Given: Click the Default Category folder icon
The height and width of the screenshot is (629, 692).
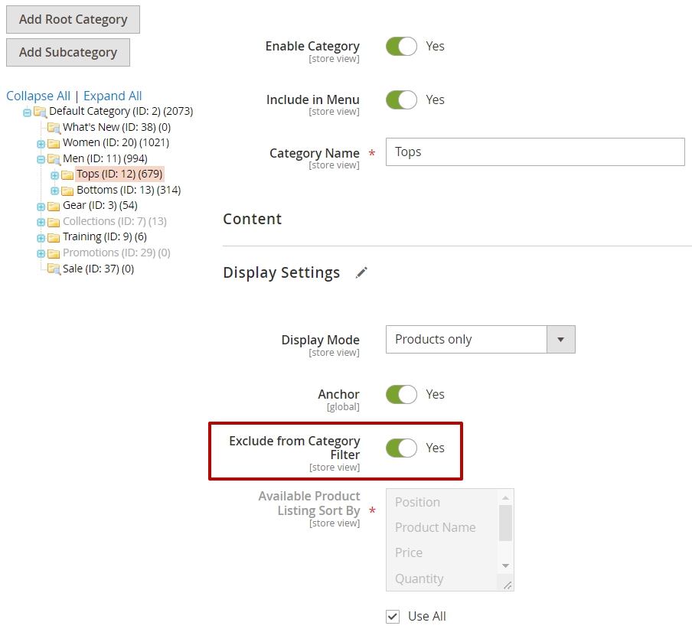Looking at the screenshot, I should click(x=40, y=112).
